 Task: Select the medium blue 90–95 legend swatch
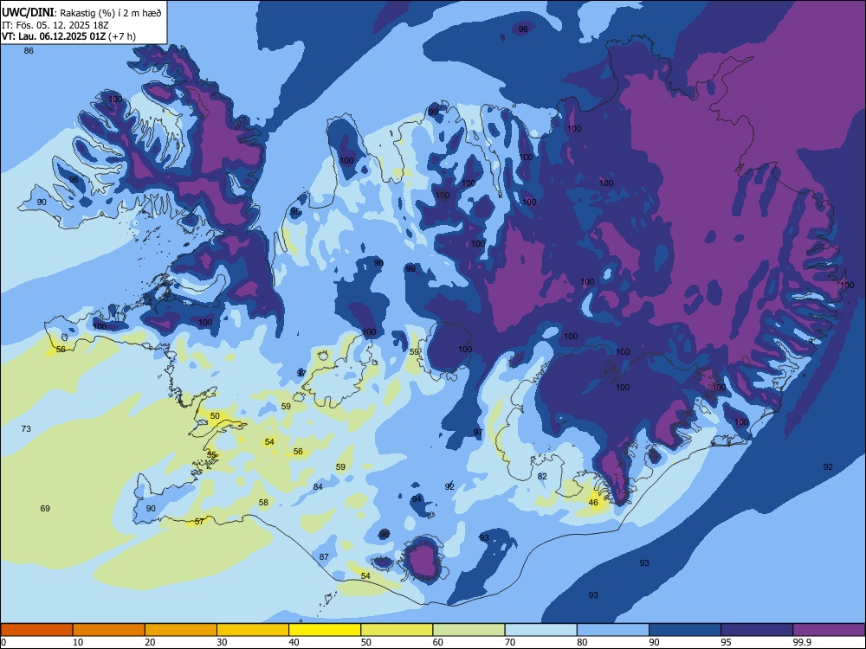point(685,630)
